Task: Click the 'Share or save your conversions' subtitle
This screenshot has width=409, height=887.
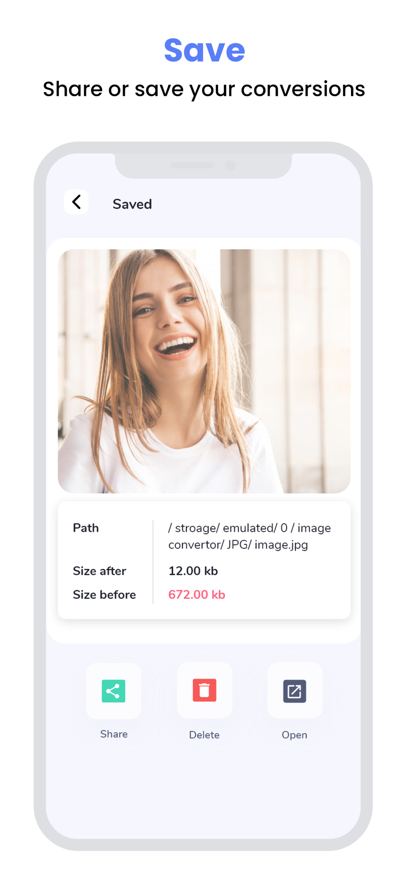Action: (x=204, y=89)
